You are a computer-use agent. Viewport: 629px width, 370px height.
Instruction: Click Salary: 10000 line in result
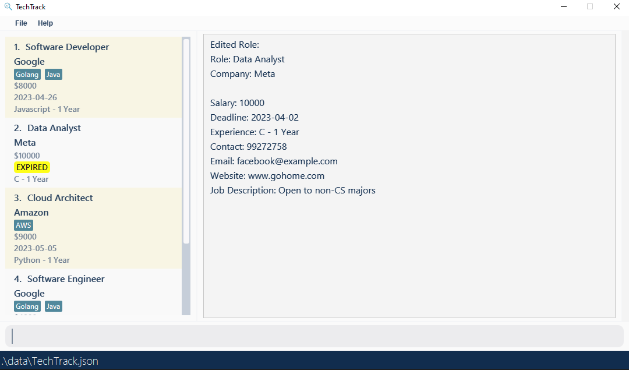(237, 103)
